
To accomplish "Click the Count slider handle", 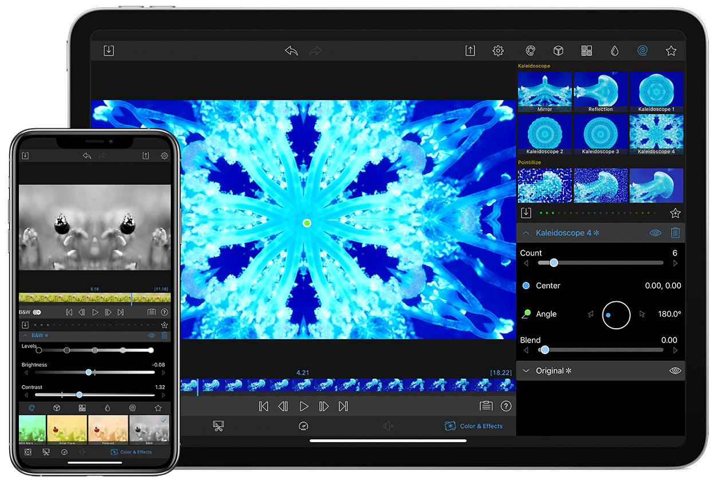I will pos(554,263).
